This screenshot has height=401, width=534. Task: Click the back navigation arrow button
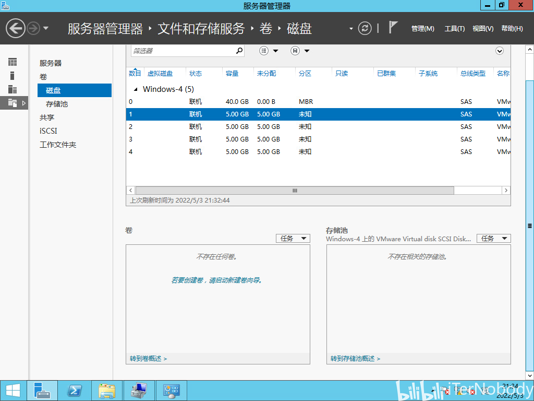click(x=15, y=28)
